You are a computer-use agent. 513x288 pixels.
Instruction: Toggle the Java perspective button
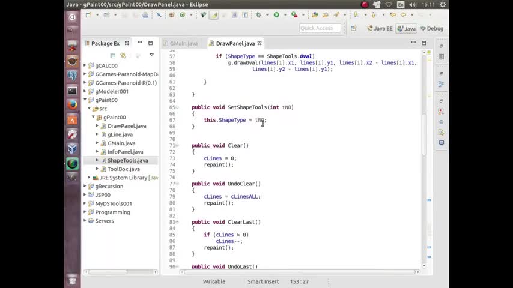406,28
